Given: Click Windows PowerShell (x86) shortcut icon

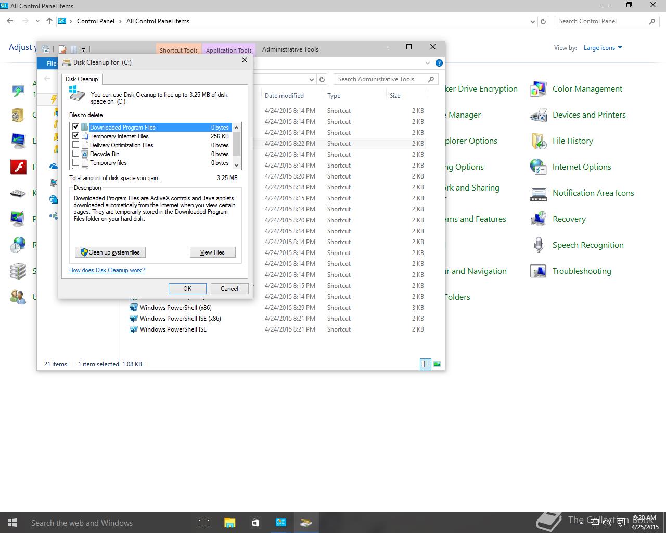Looking at the screenshot, I should click(133, 308).
